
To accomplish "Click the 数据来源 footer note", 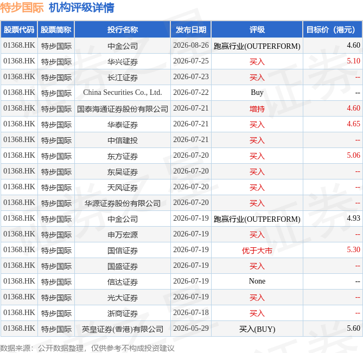I will pyautogui.click(x=87, y=348).
